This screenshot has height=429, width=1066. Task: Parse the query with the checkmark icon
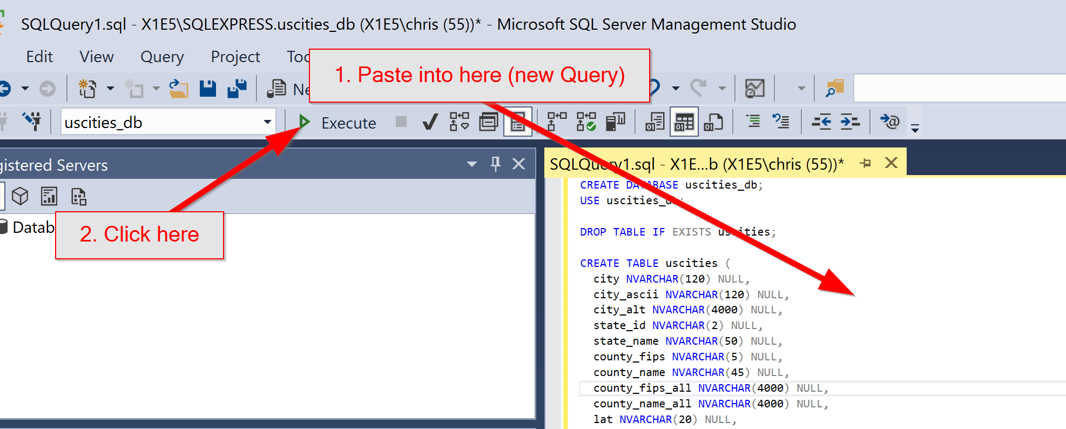coord(430,122)
